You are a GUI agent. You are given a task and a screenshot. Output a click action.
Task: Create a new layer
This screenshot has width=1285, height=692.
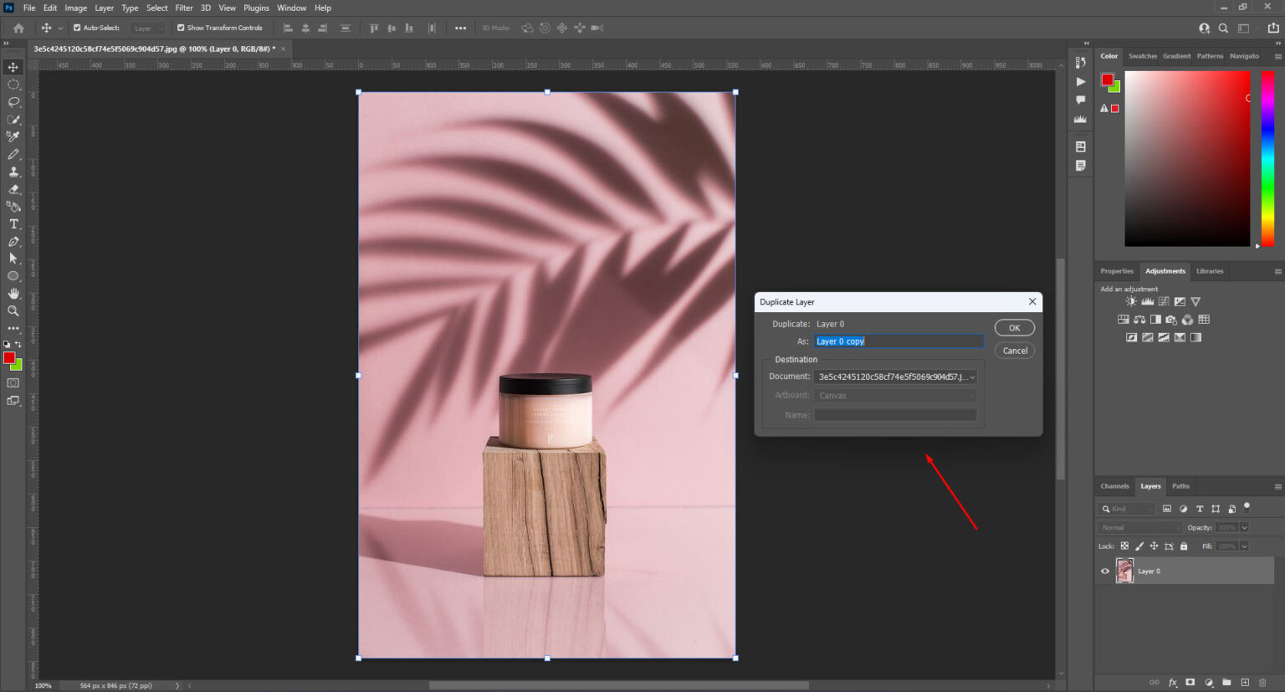click(x=1245, y=682)
